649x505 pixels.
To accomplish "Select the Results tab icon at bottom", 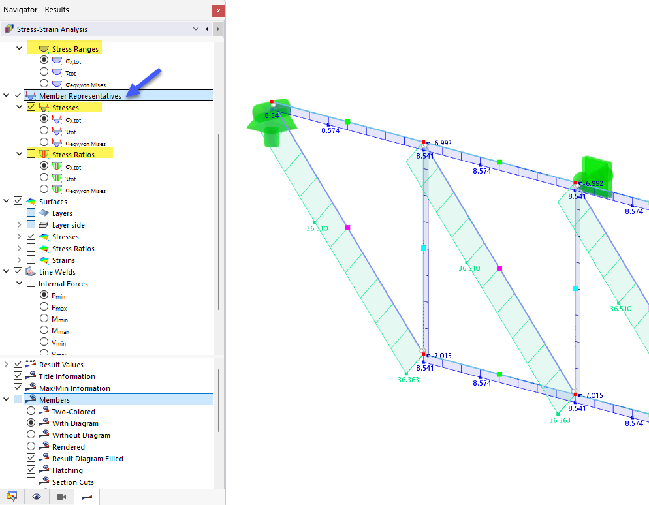I will pyautogui.click(x=86, y=497).
